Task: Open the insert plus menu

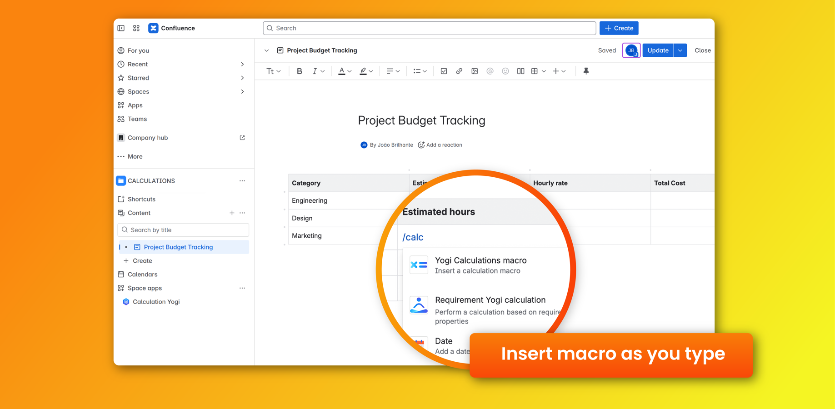Action: pos(559,71)
